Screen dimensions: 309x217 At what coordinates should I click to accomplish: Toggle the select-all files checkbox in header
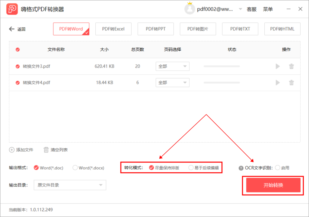(18, 50)
